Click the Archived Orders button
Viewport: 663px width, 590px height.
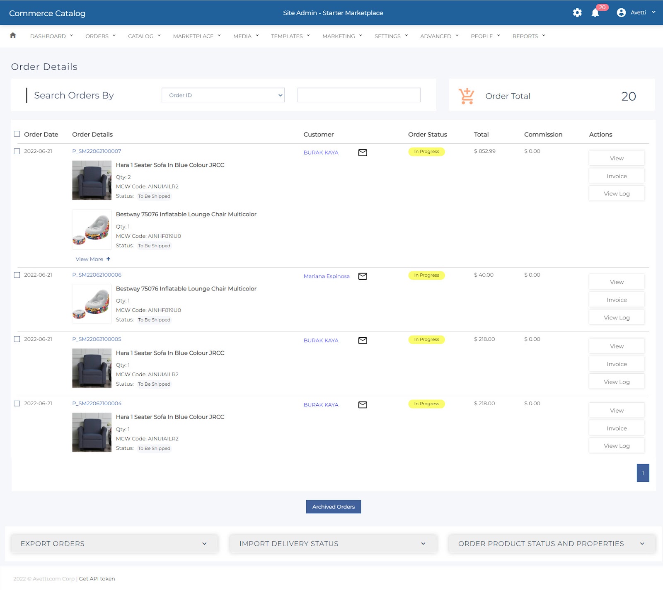pos(333,507)
